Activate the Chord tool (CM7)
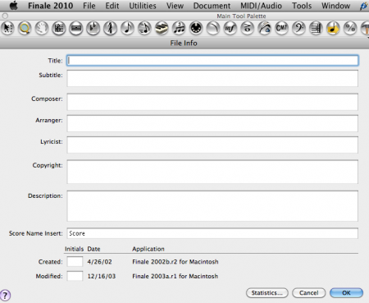 282,28
